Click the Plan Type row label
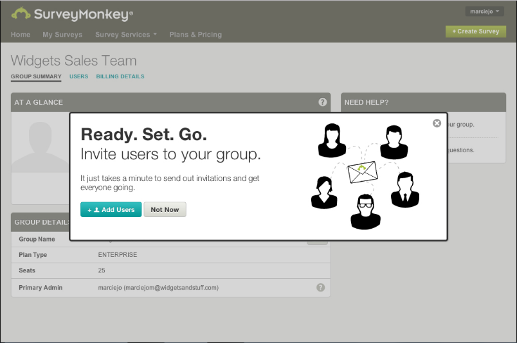 pos(33,255)
